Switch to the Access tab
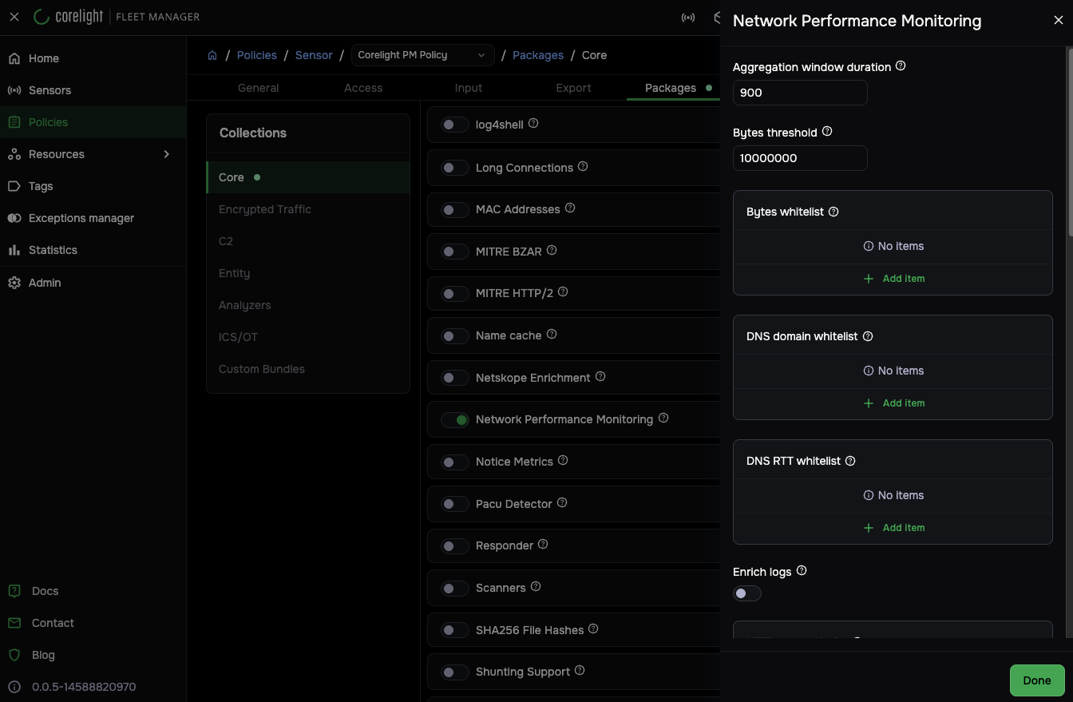Viewport: 1073px width, 702px height. 363,88
